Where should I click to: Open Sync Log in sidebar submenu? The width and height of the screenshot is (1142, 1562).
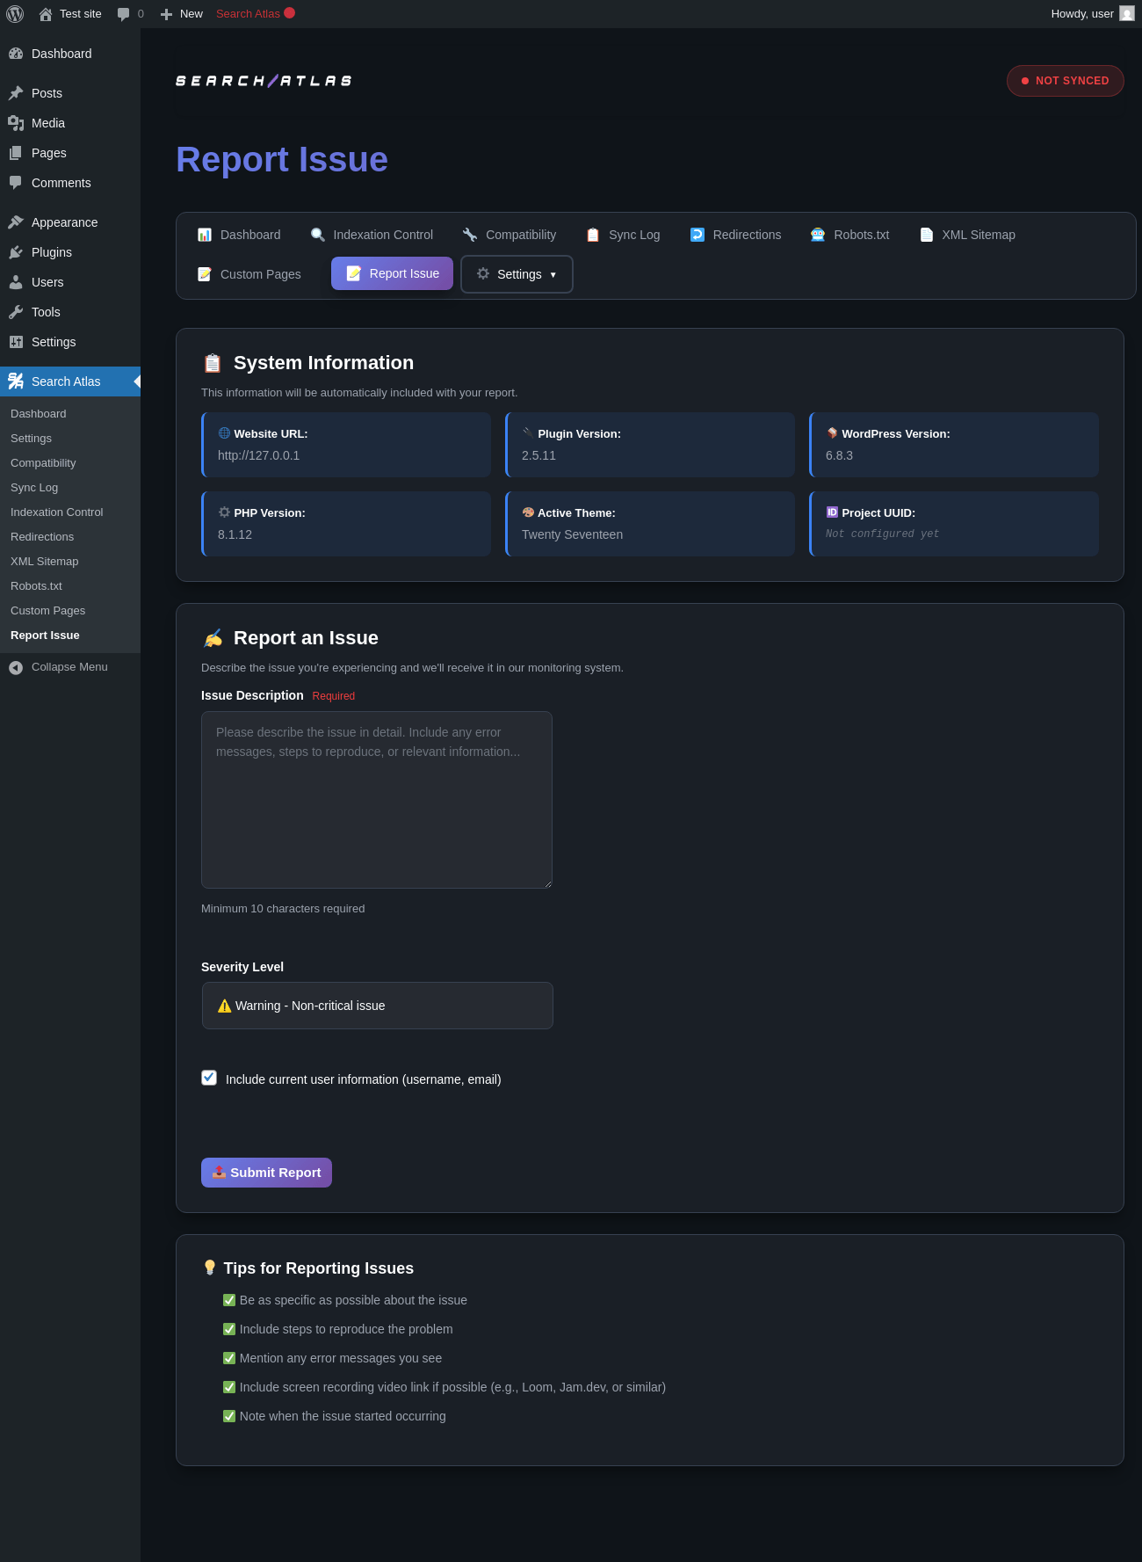click(x=34, y=488)
